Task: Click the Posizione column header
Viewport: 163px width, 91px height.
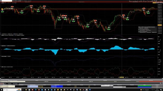Action: (151, 80)
